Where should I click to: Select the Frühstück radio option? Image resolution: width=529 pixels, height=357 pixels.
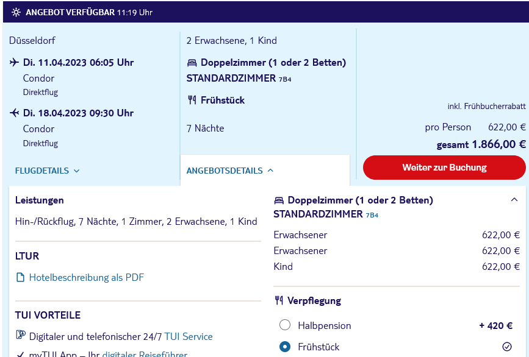[x=285, y=347]
